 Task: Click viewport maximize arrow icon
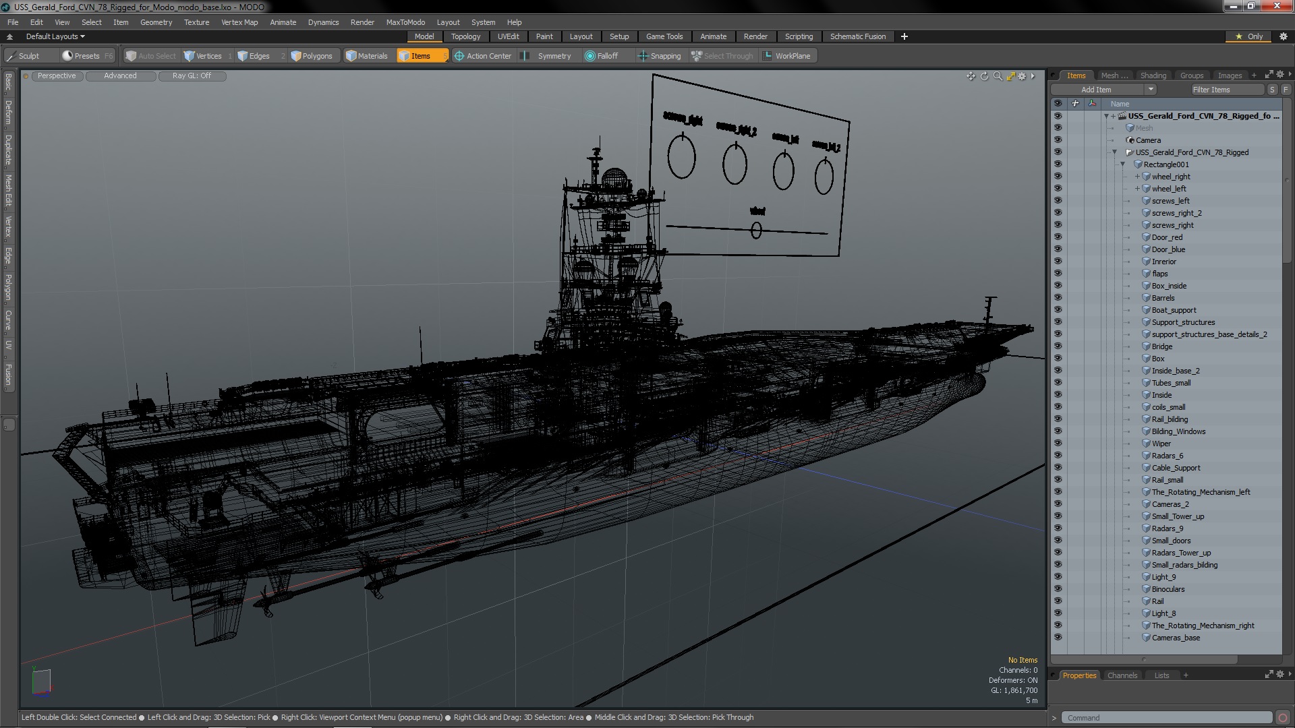tap(1010, 76)
